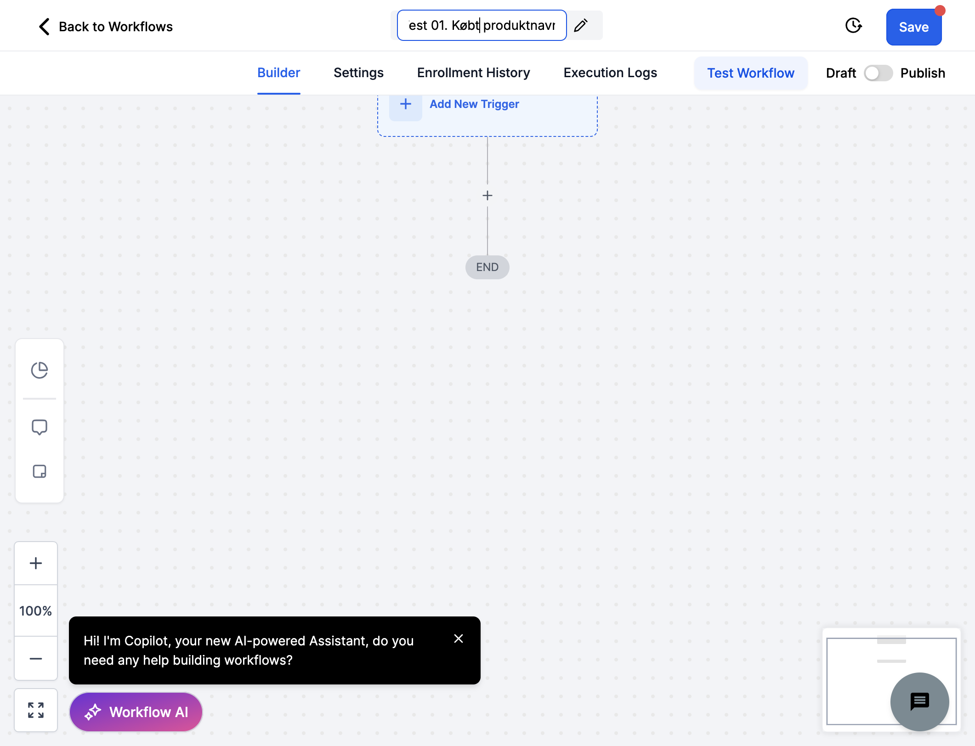Open the Enrollment History tab
This screenshot has height=746, width=975.
coord(473,73)
